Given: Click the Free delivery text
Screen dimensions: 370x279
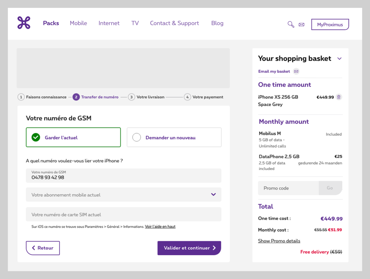Looking at the screenshot, I should (314, 252).
